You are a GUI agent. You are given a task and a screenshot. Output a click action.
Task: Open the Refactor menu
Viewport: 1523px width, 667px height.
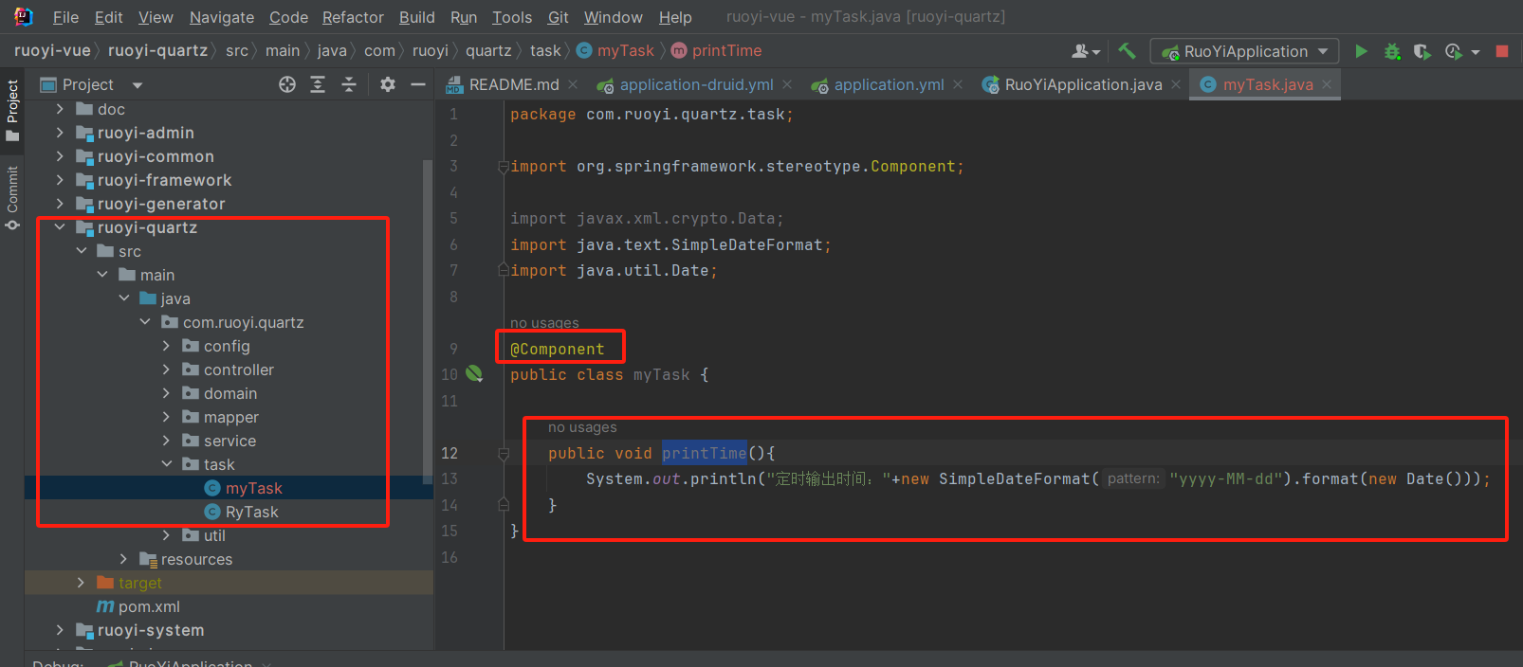coord(353,17)
